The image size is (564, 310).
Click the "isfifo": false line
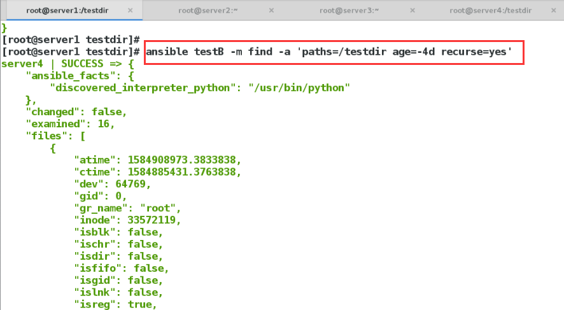pyautogui.click(x=122, y=268)
